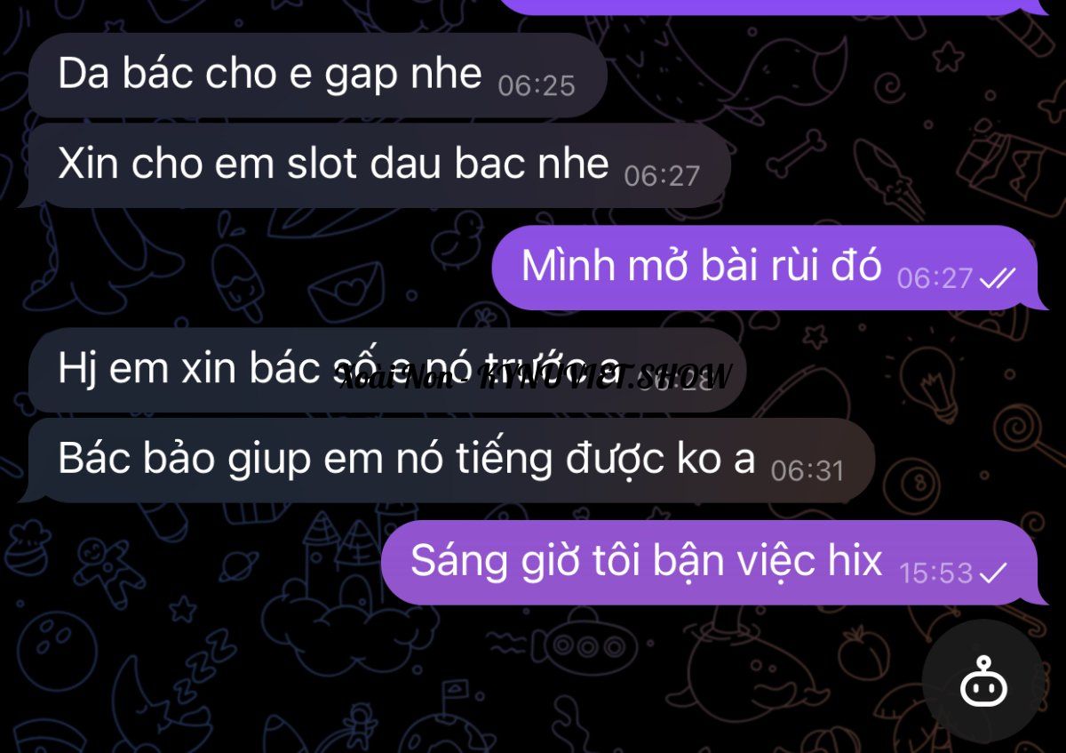Tap the partially visible purple bubble at top
Screen dimensions: 1066x753
pyautogui.click(x=762, y=7)
